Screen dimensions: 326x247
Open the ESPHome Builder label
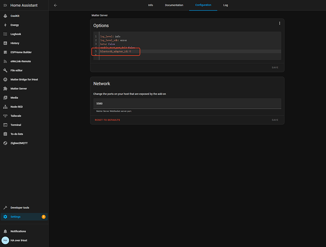tap(21, 52)
